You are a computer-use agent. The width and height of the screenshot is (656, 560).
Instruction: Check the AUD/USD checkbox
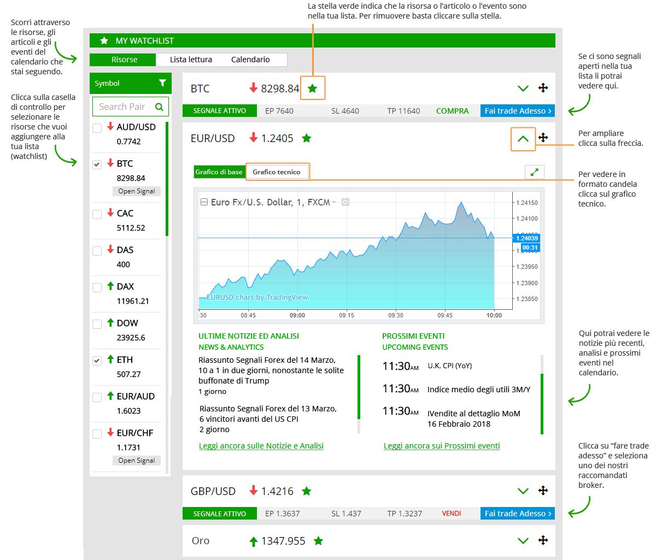click(x=97, y=128)
